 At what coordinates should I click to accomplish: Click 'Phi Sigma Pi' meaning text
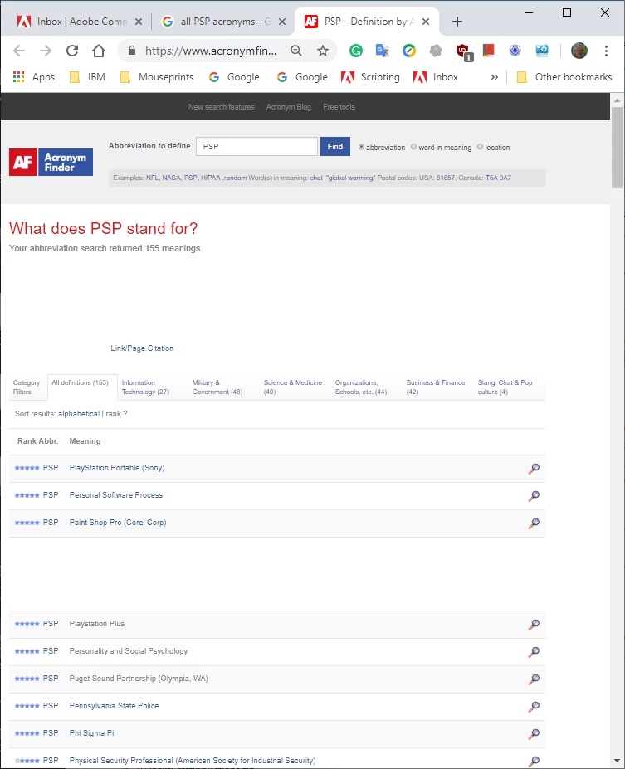click(x=91, y=733)
